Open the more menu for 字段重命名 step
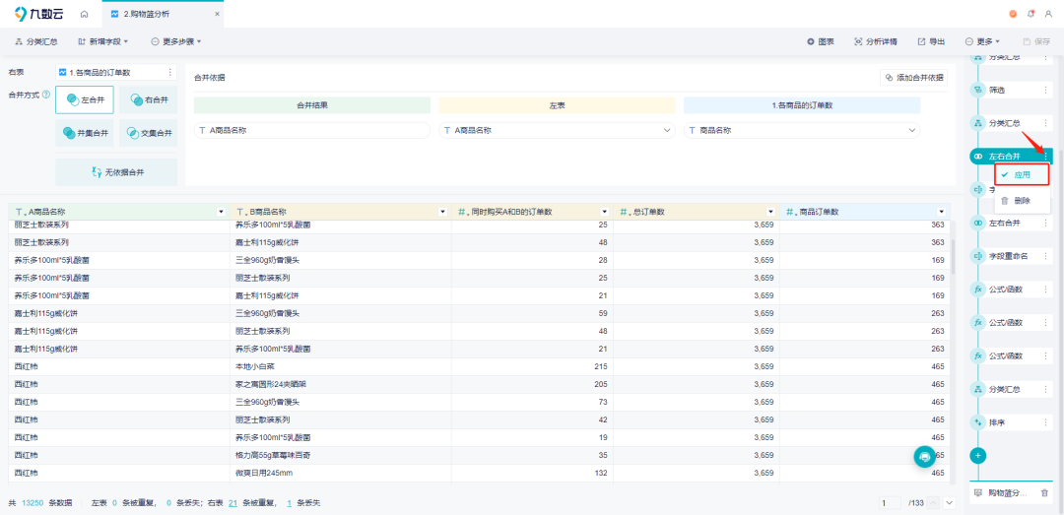This screenshot has width=1064, height=515. pyautogui.click(x=1045, y=256)
